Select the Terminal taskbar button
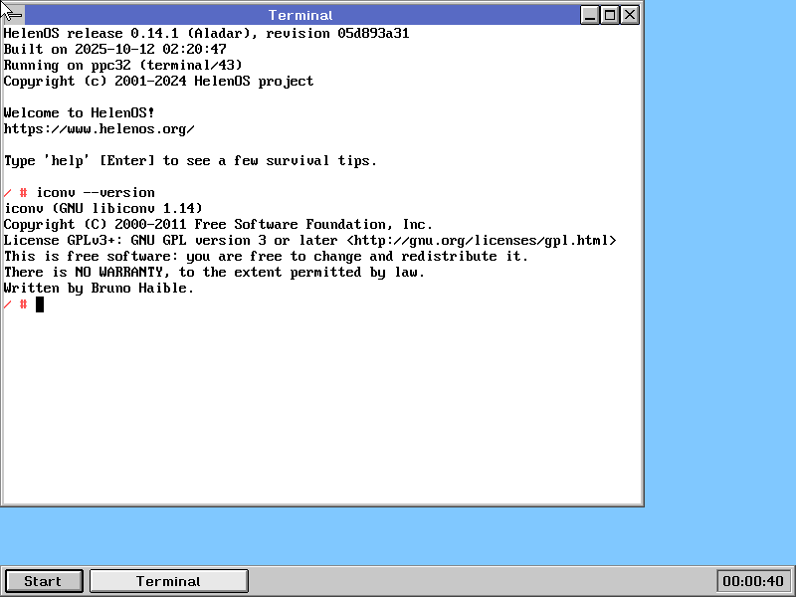Screen dimensions: 796x597 pos(168,581)
